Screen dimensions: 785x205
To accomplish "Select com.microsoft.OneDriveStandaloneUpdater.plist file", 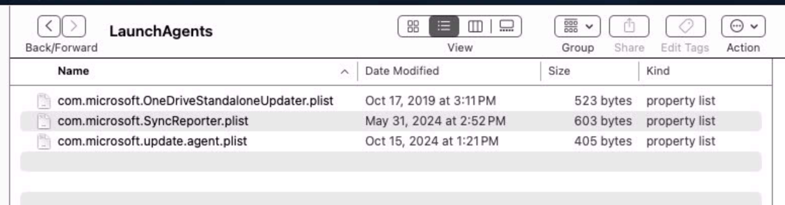I will (195, 101).
